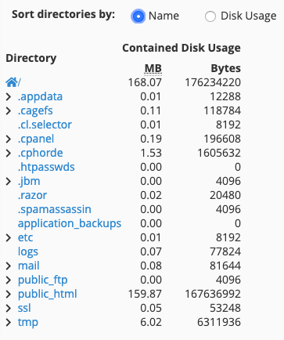Open the home directory icon
284x340 pixels.
pos(12,82)
